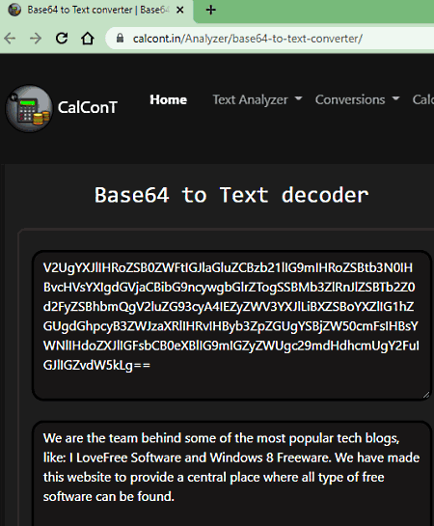Open the Home navigation item
This screenshot has width=434, height=526.
tap(168, 99)
